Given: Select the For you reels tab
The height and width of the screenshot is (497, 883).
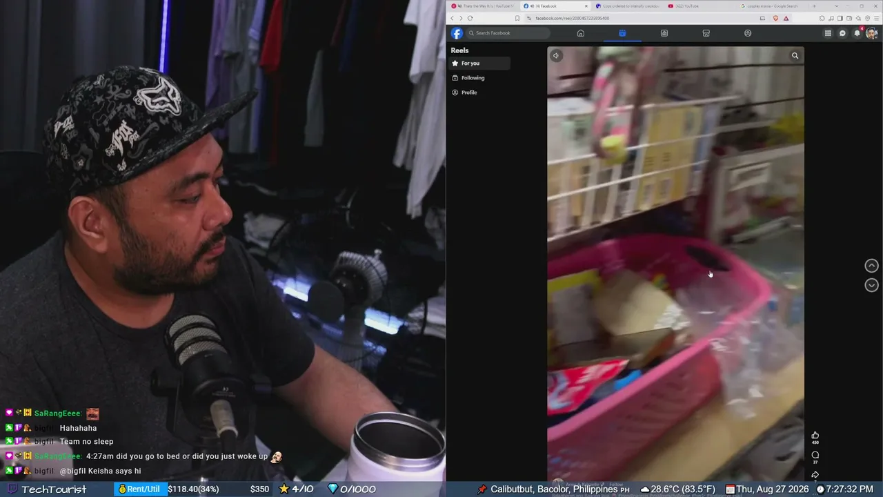Looking at the screenshot, I should [x=479, y=64].
